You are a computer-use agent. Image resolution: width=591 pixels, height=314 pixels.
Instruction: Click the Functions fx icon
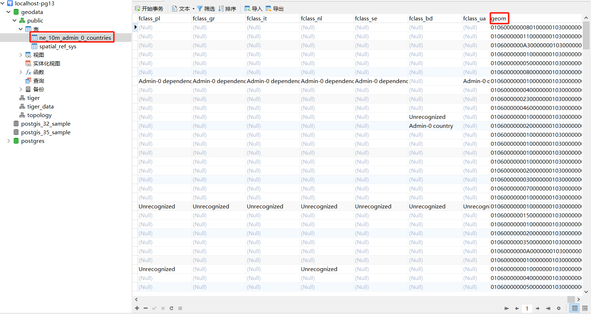pyautogui.click(x=28, y=72)
